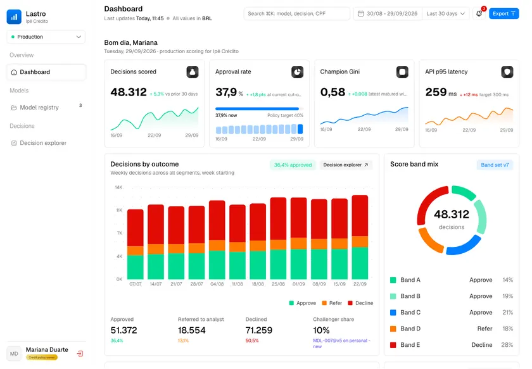Image resolution: width=532 pixels, height=369 pixels.
Task: Go to Model registry
Action: pos(46,108)
